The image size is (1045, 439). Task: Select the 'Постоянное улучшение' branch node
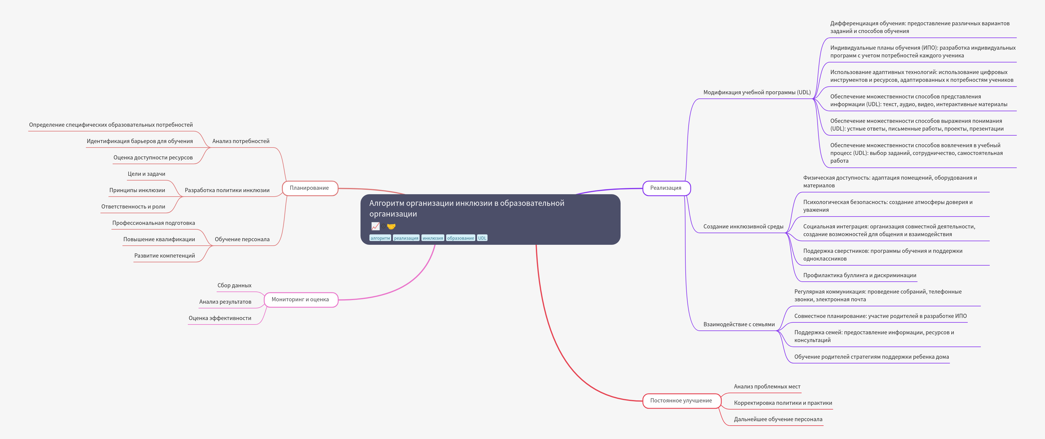[682, 401]
